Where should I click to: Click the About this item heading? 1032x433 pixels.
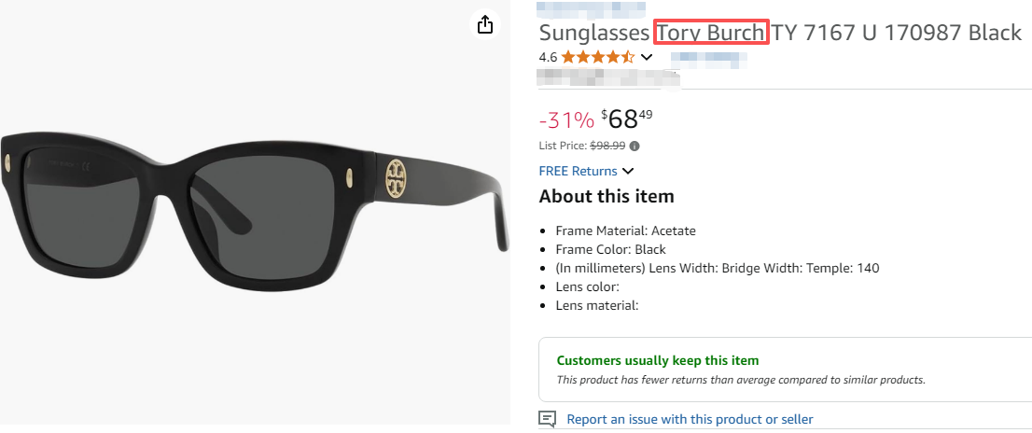[x=606, y=196]
